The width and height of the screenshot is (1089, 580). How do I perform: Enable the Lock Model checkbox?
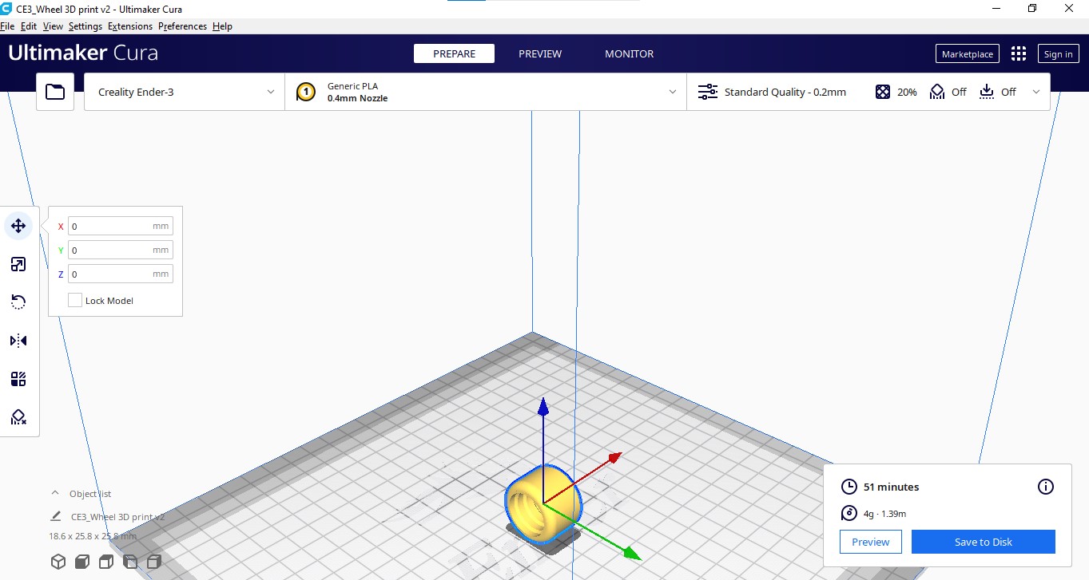(75, 300)
